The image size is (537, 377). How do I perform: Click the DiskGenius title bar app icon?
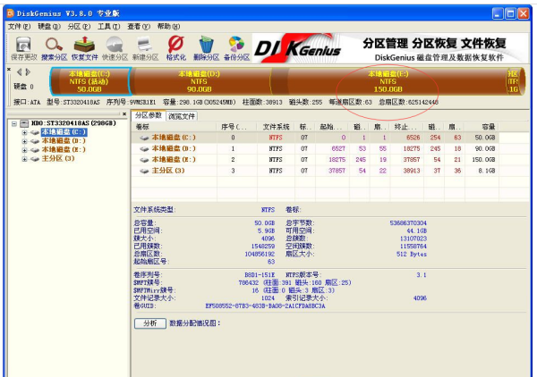pyautogui.click(x=11, y=13)
